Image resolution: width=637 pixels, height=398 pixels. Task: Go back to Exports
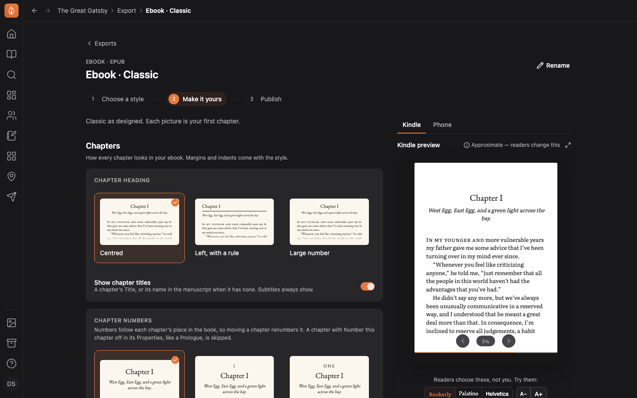(x=102, y=43)
